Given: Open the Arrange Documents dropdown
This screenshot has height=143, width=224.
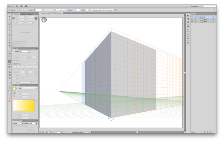Looking at the screenshot, I should click(x=26, y=6).
